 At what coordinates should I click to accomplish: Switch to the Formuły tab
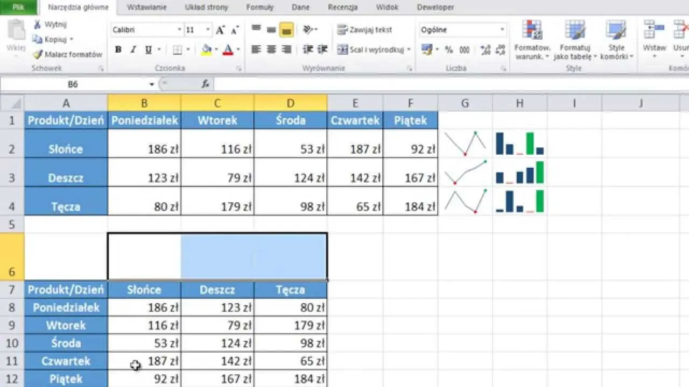[x=260, y=8]
